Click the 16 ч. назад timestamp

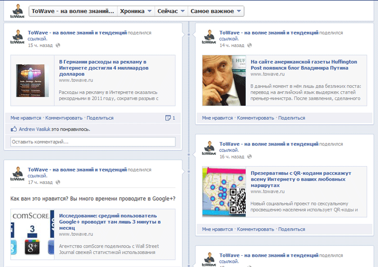tap(232, 156)
